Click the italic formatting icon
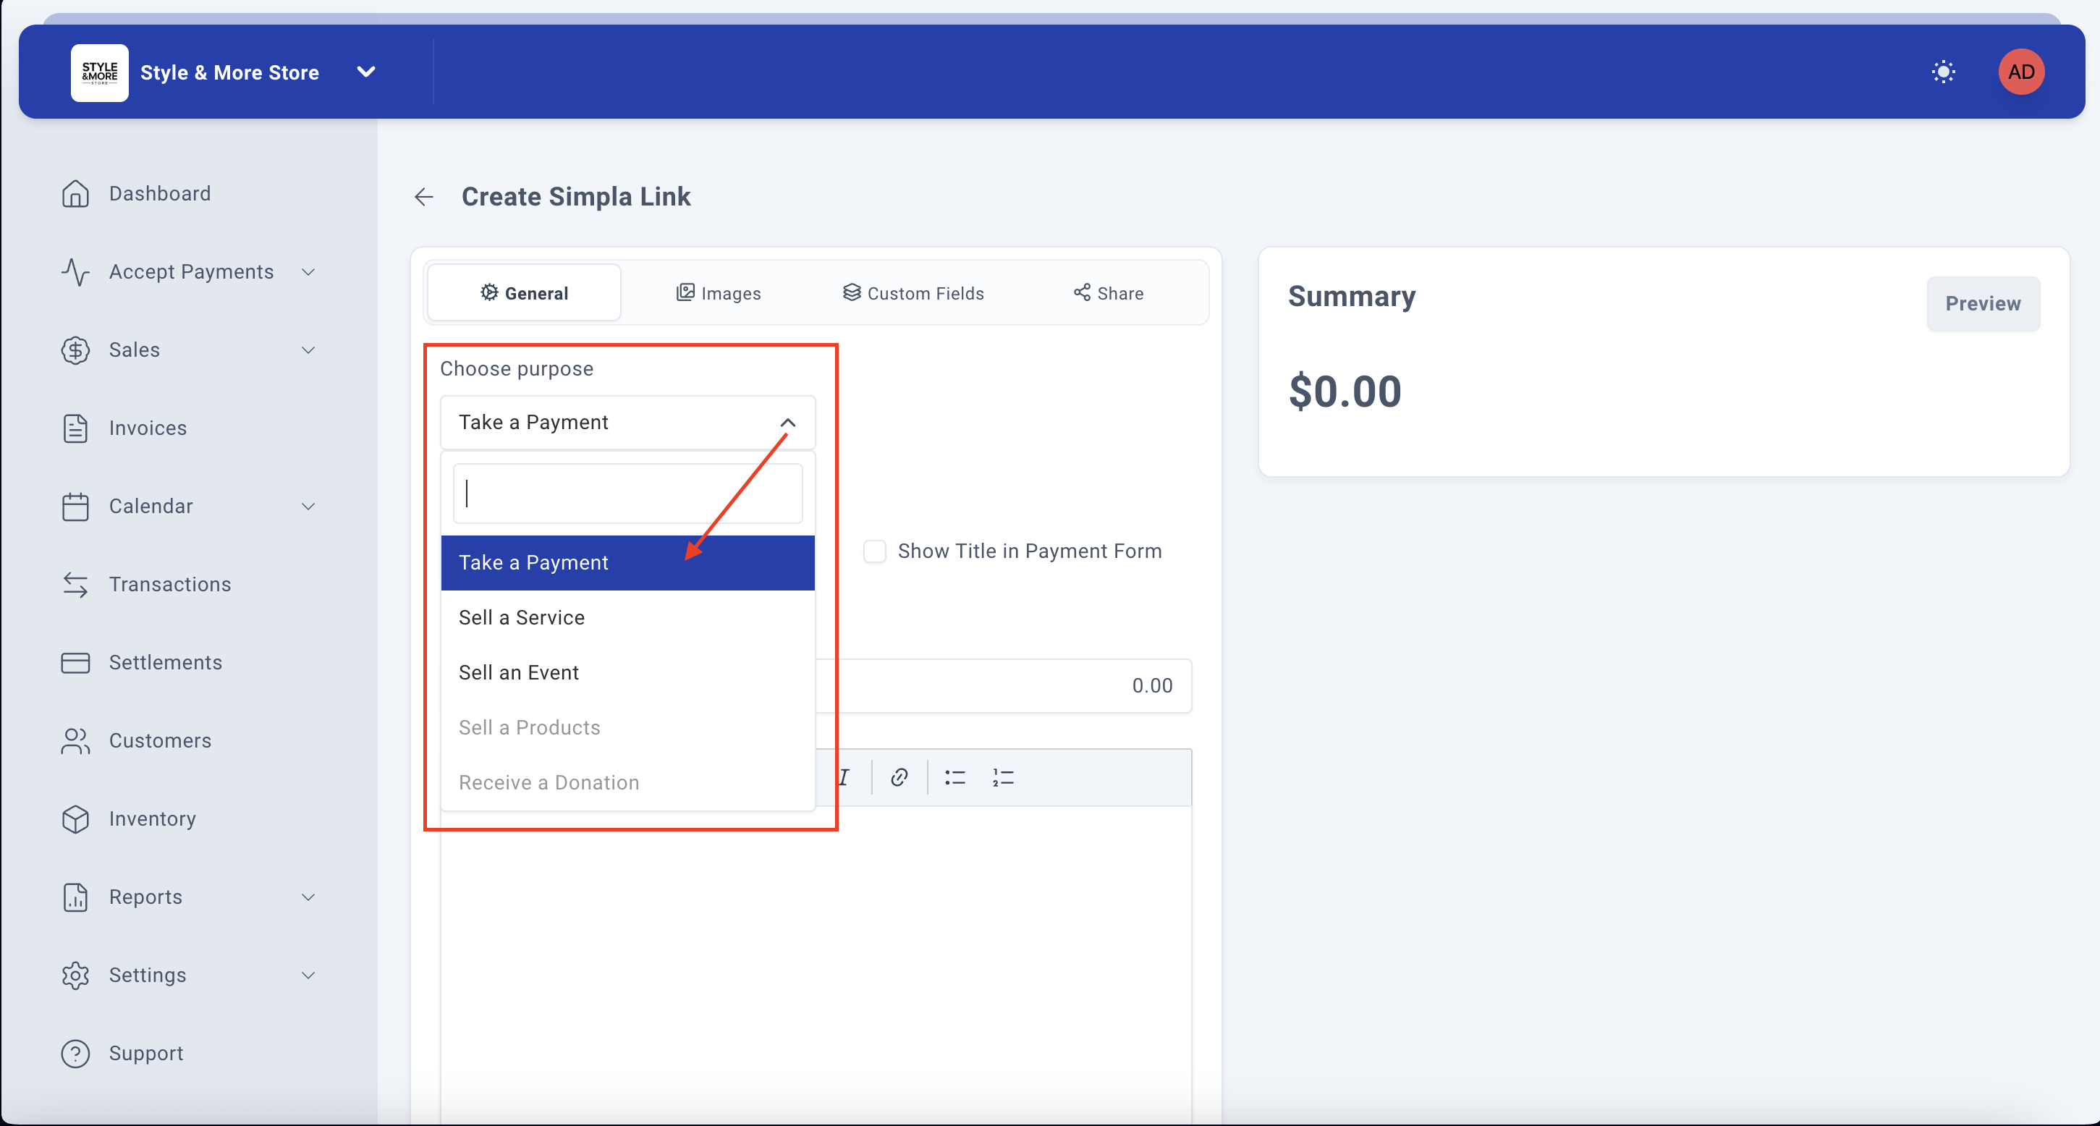This screenshot has width=2100, height=1126. pos(844,777)
